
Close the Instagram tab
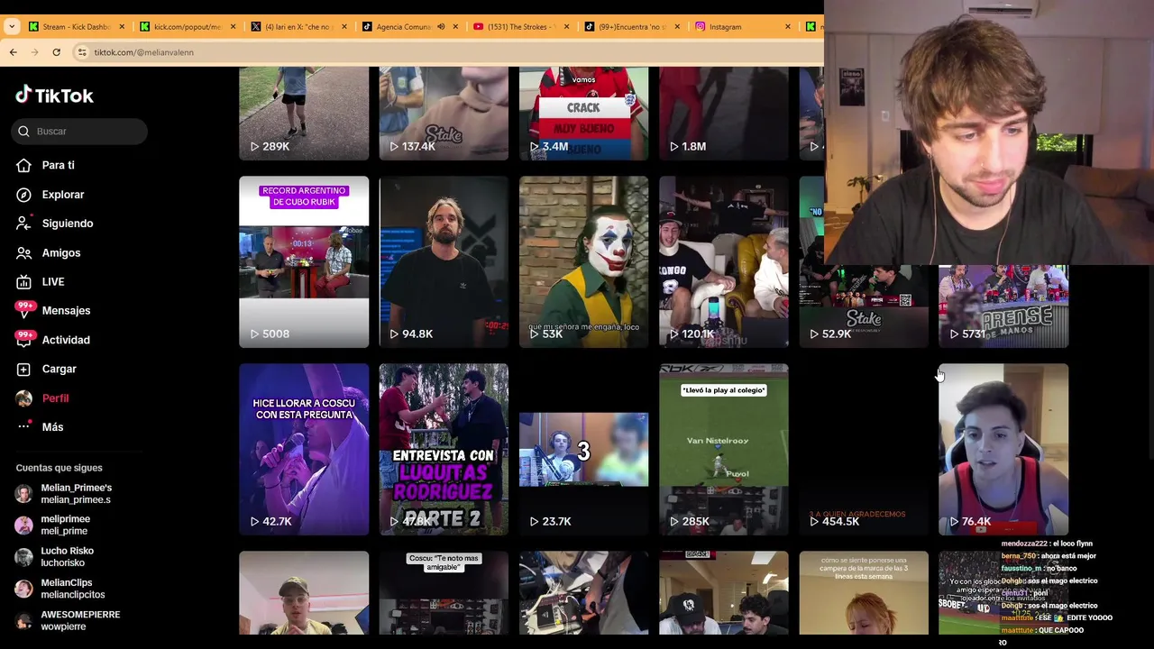pos(787,27)
